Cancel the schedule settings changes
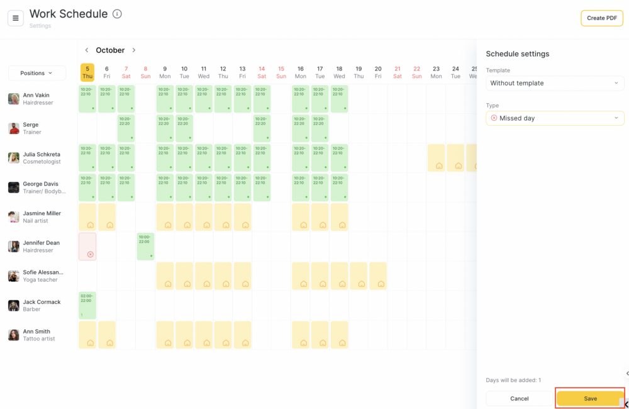The height and width of the screenshot is (409, 629). (x=519, y=398)
